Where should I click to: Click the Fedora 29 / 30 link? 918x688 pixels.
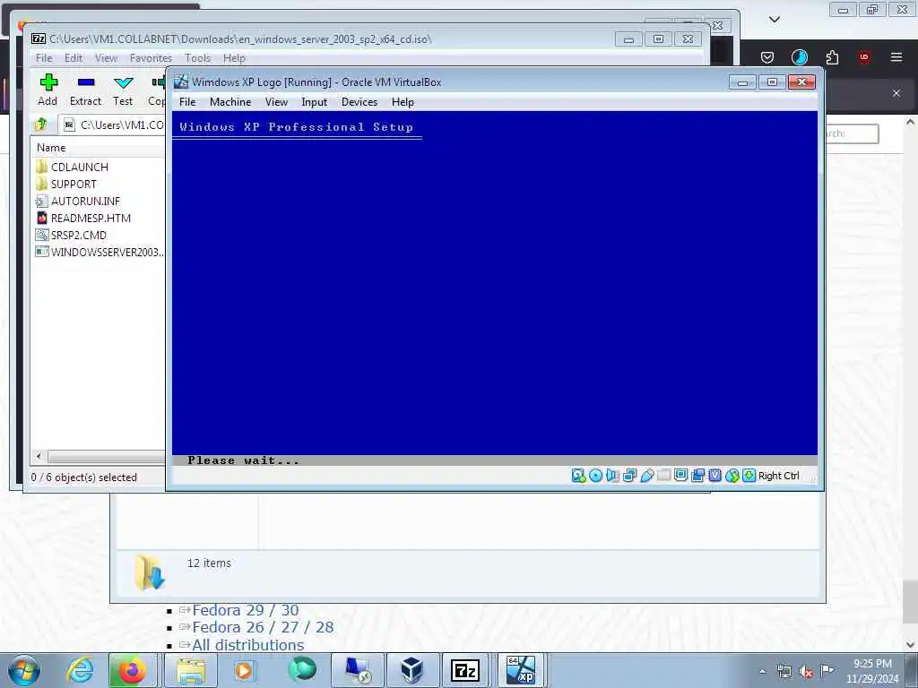click(x=246, y=610)
